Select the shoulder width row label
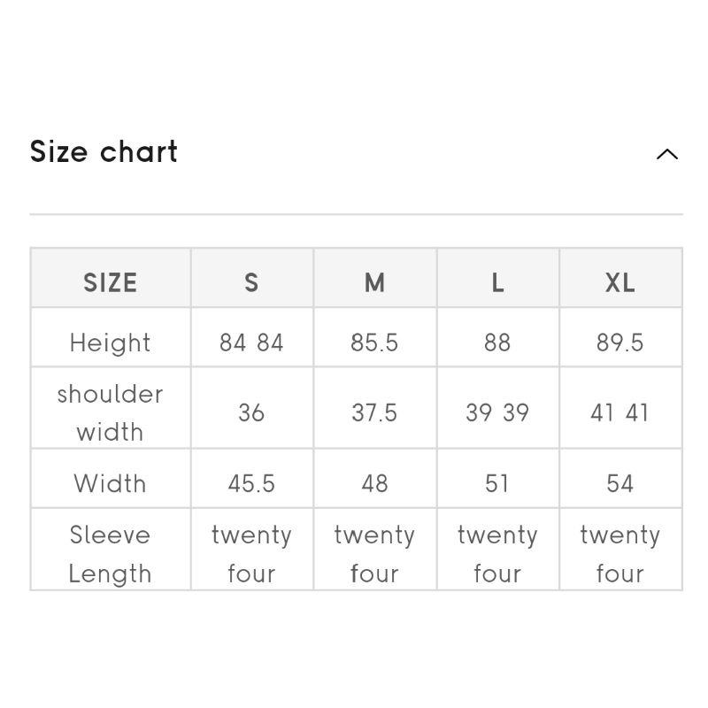Image resolution: width=708 pixels, height=708 pixels. tap(111, 412)
